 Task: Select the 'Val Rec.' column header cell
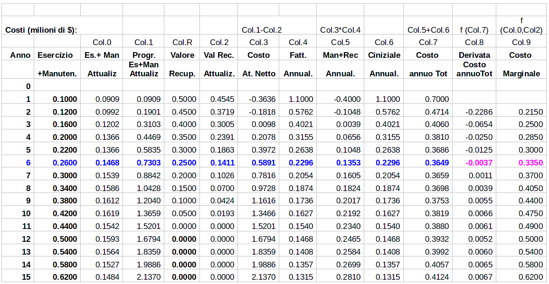(219, 55)
